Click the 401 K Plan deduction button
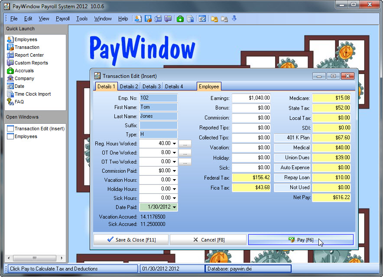 (292, 138)
